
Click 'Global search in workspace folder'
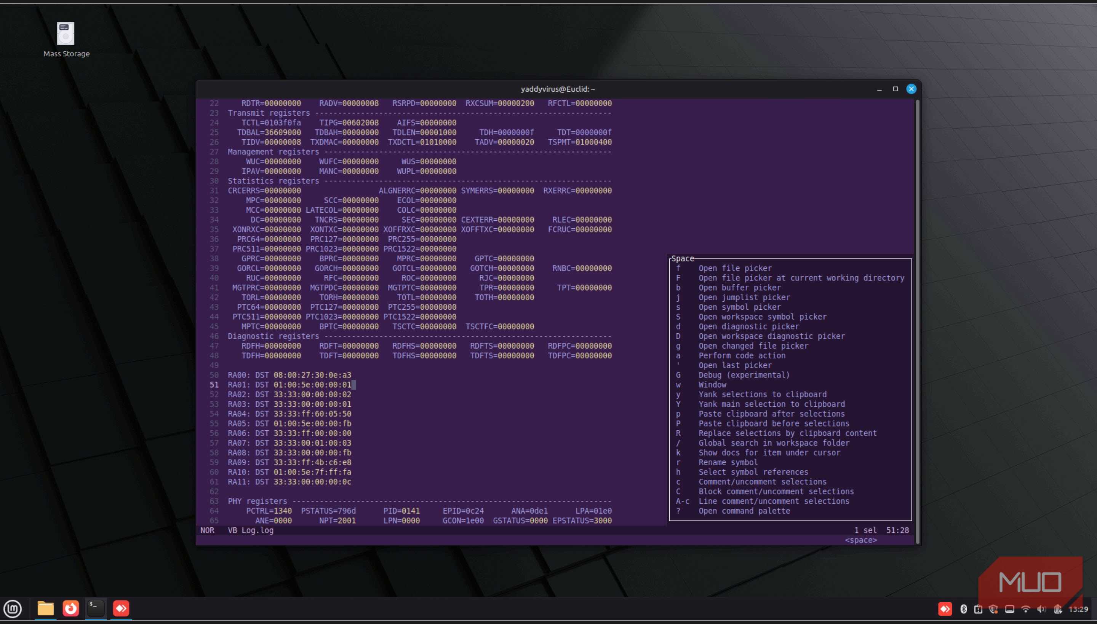click(774, 443)
